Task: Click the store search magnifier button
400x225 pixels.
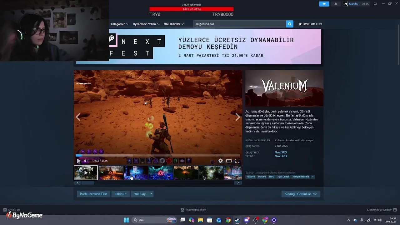Action: (x=290, y=24)
